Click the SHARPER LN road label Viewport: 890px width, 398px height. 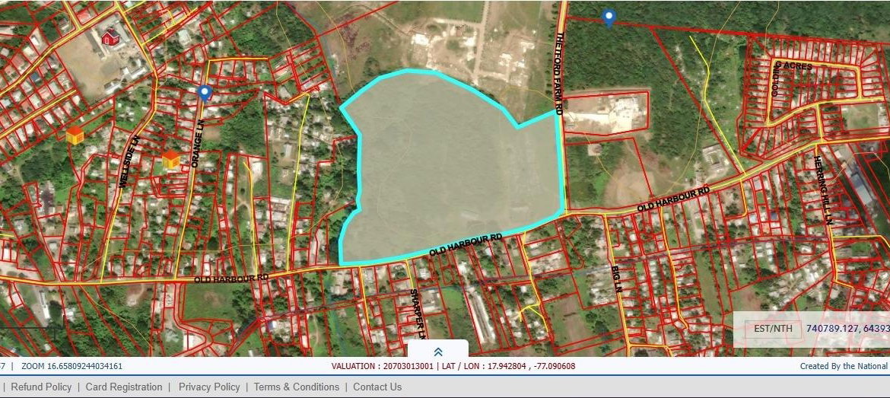click(417, 314)
